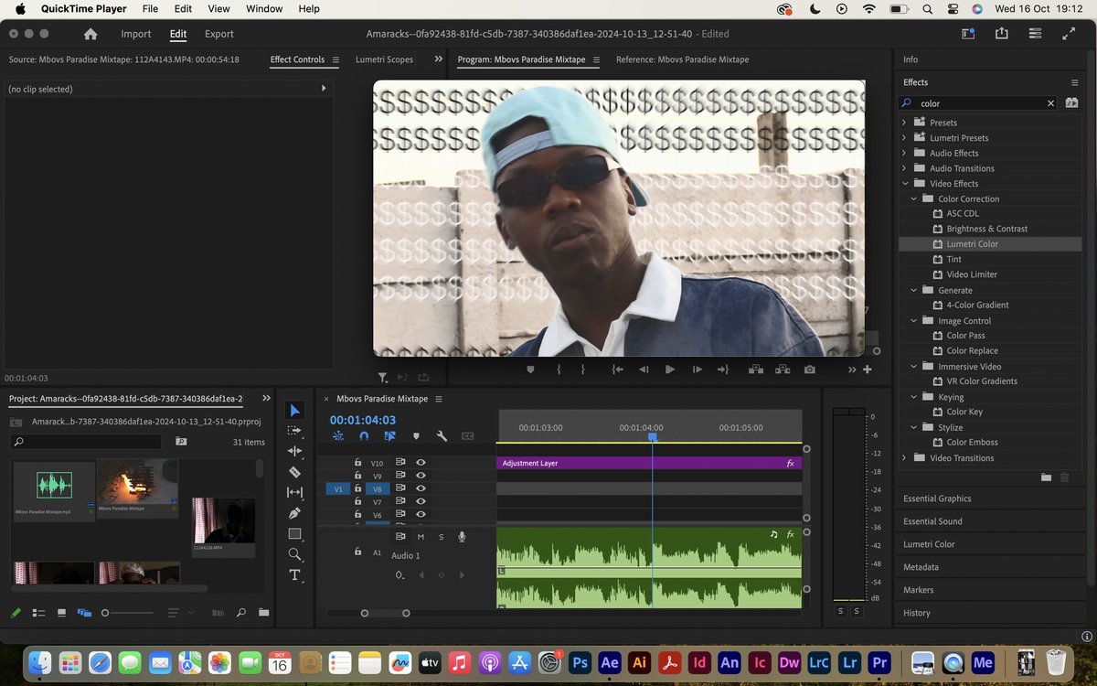1097x686 pixels.
Task: Play the Program monitor sequence
Action: click(x=670, y=370)
